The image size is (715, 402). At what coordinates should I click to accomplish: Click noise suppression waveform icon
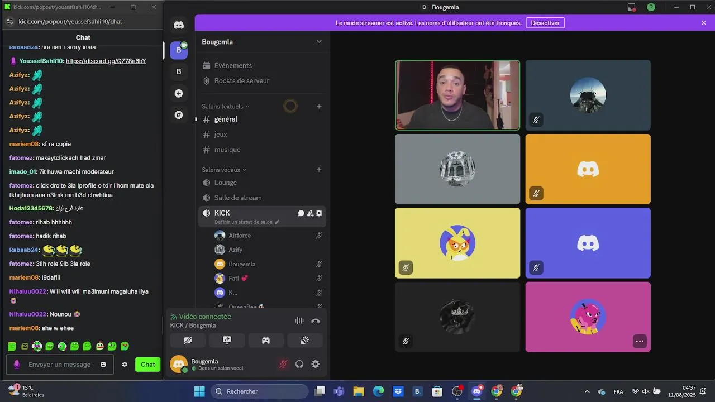coord(299,320)
